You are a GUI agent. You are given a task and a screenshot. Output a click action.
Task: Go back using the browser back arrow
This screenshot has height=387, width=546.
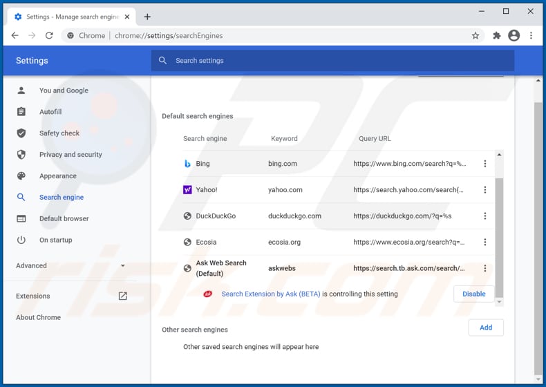(x=15, y=35)
